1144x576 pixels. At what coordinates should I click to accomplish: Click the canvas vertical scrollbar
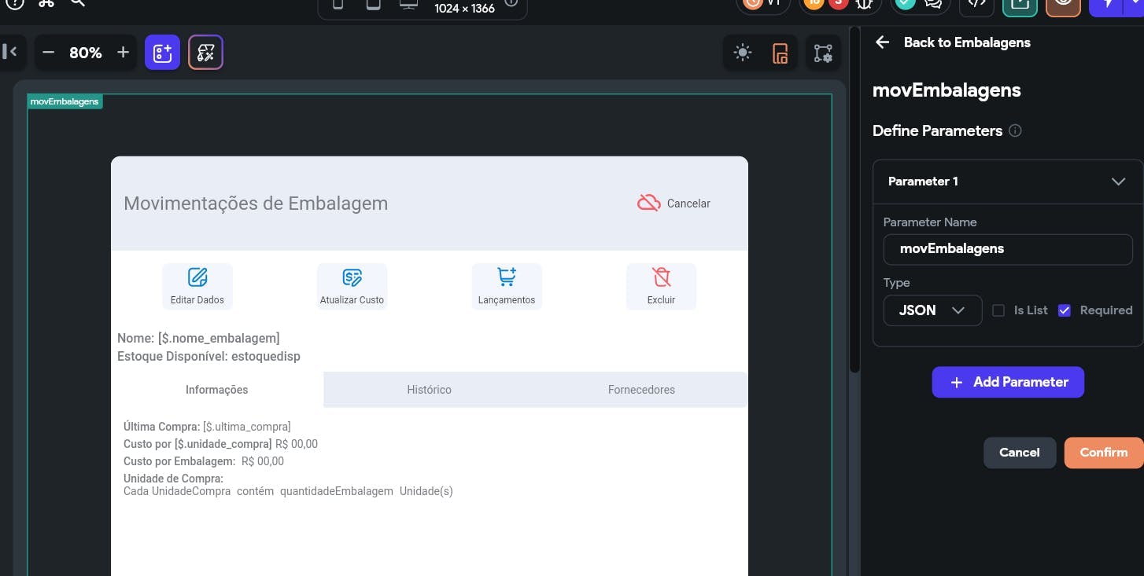pos(854,200)
